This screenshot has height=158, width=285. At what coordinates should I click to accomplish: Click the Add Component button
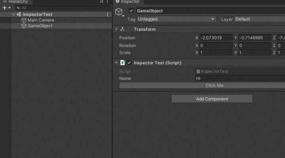(x=212, y=99)
